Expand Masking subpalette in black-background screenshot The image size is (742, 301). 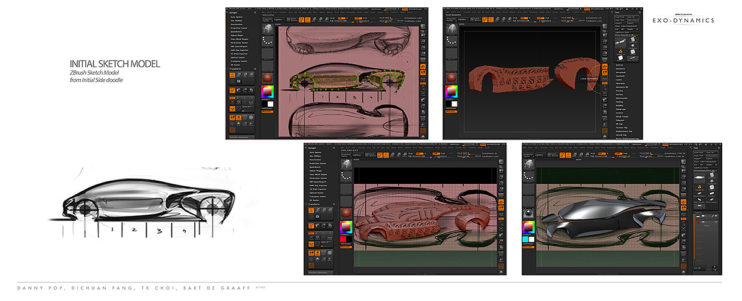click(619, 102)
